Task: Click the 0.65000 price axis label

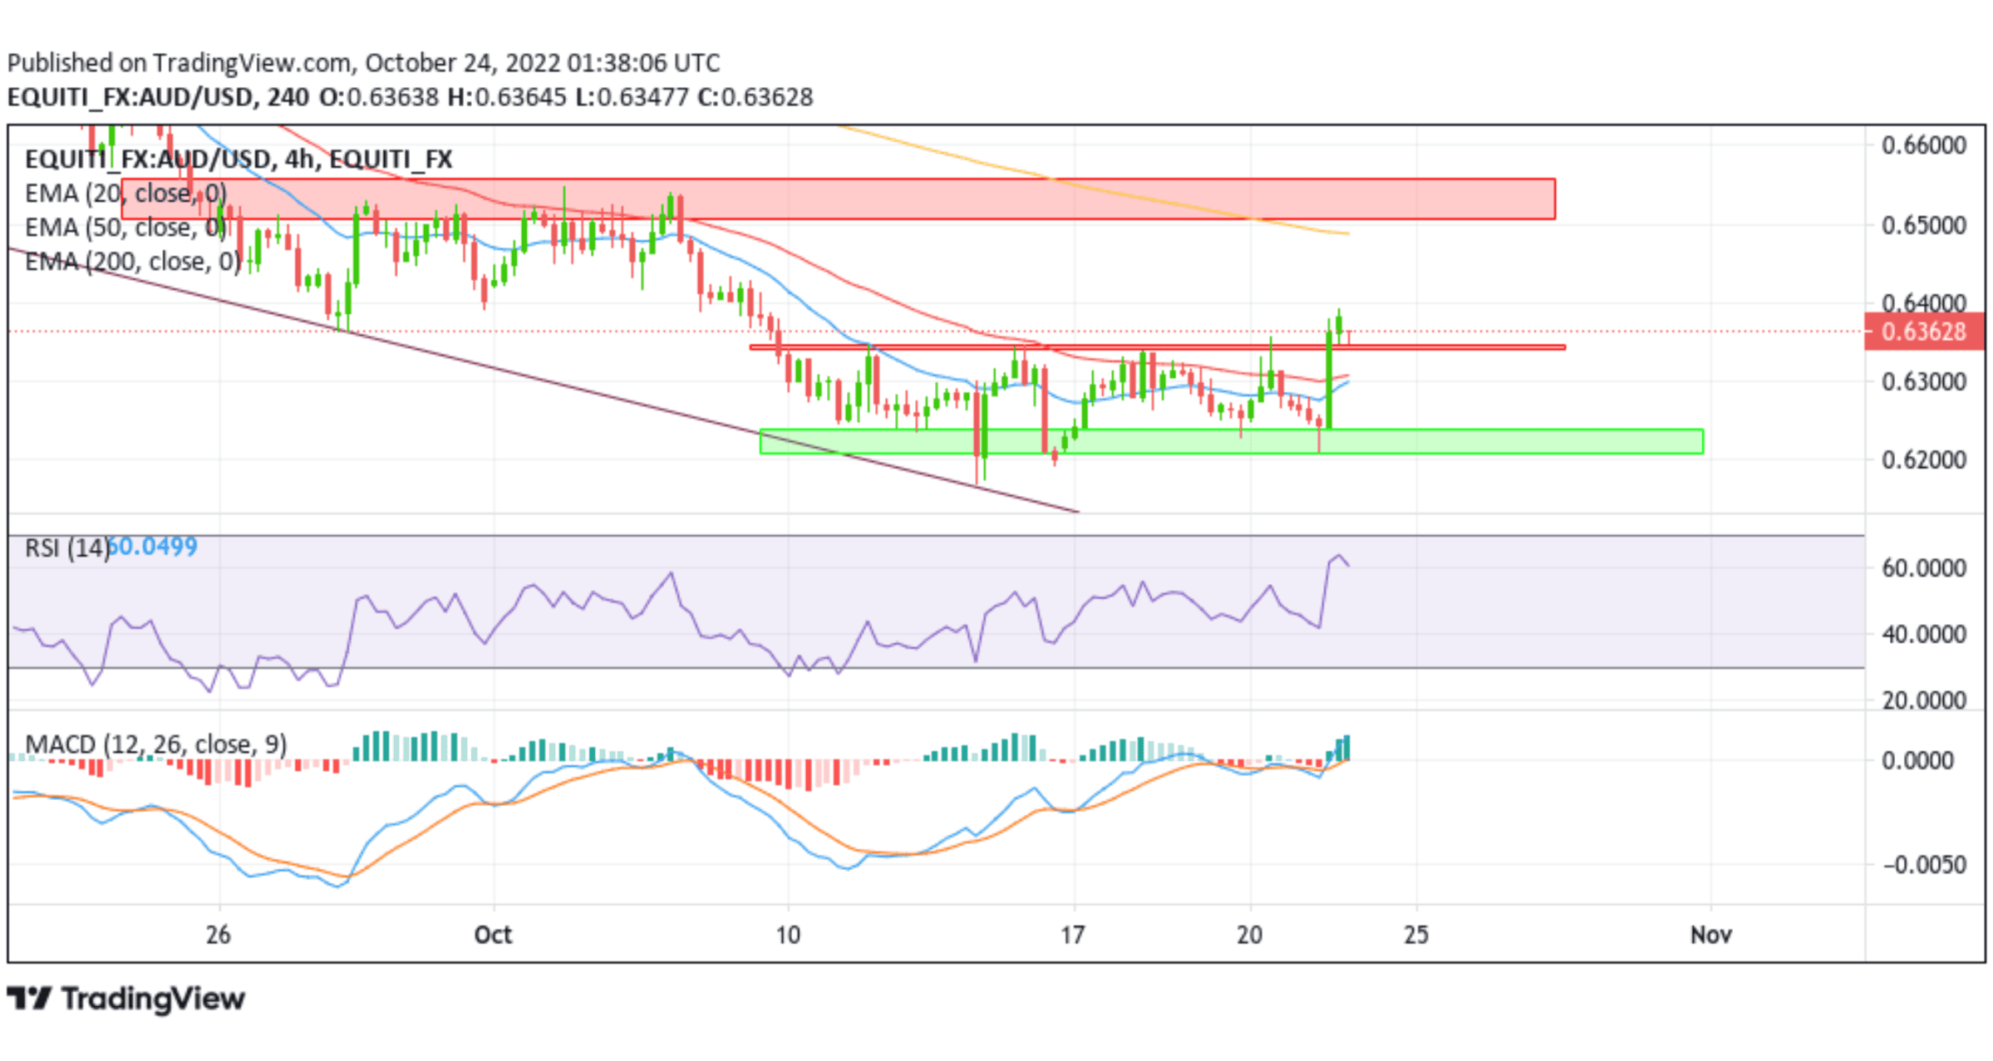Action: pos(1924,225)
